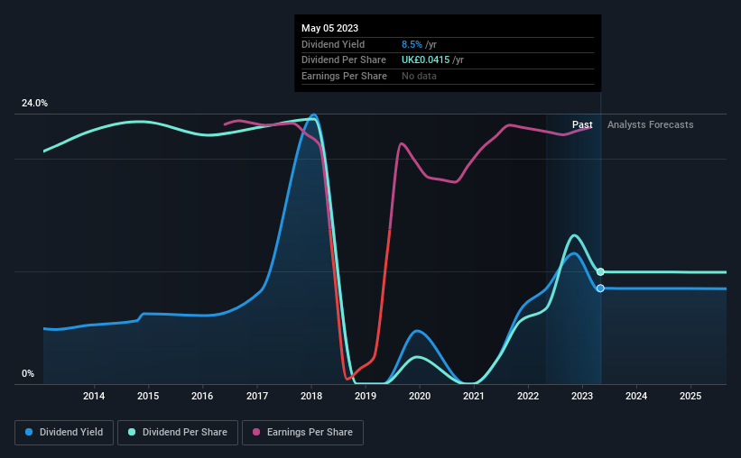The height and width of the screenshot is (458, 741).
Task: Click the 24.0% y-axis label
Action: (34, 104)
